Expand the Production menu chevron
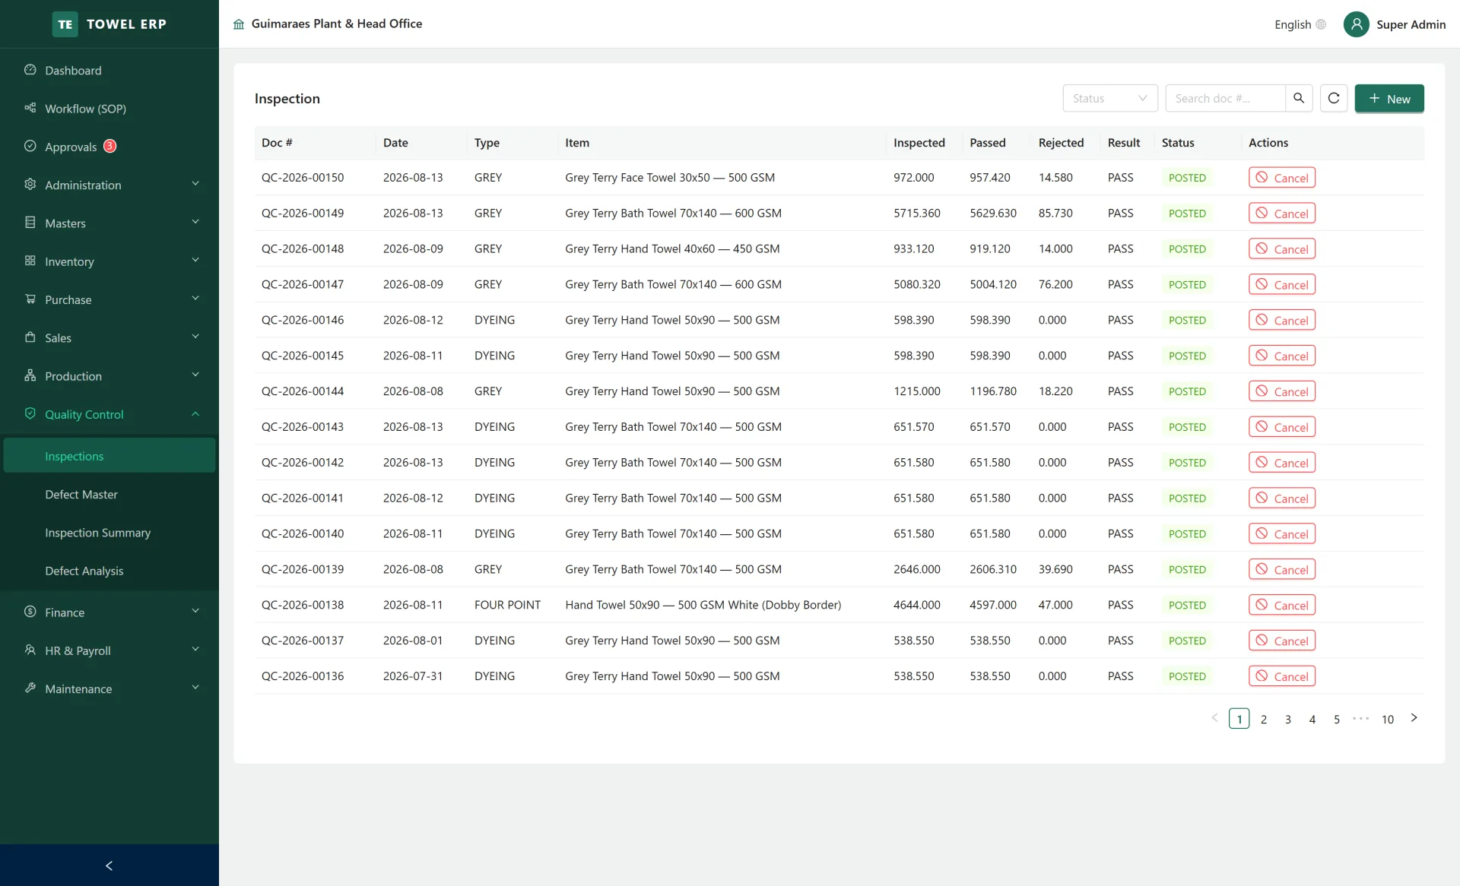This screenshot has width=1460, height=886. (195, 375)
